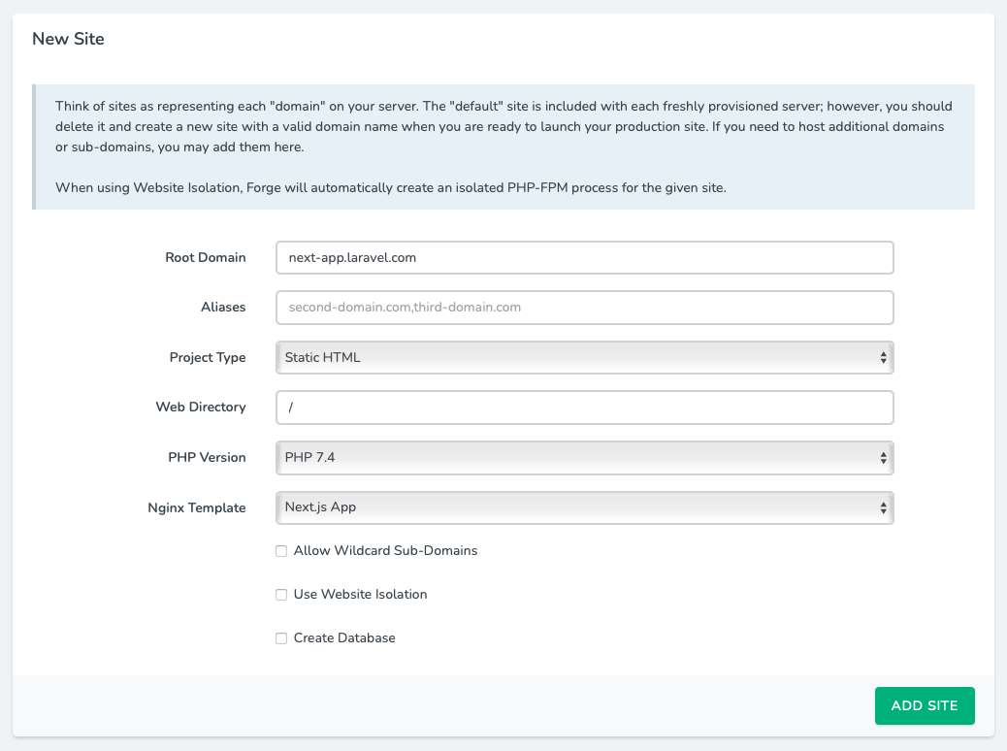1007x751 pixels.
Task: Click inside the Aliases field
Action: click(x=582, y=307)
